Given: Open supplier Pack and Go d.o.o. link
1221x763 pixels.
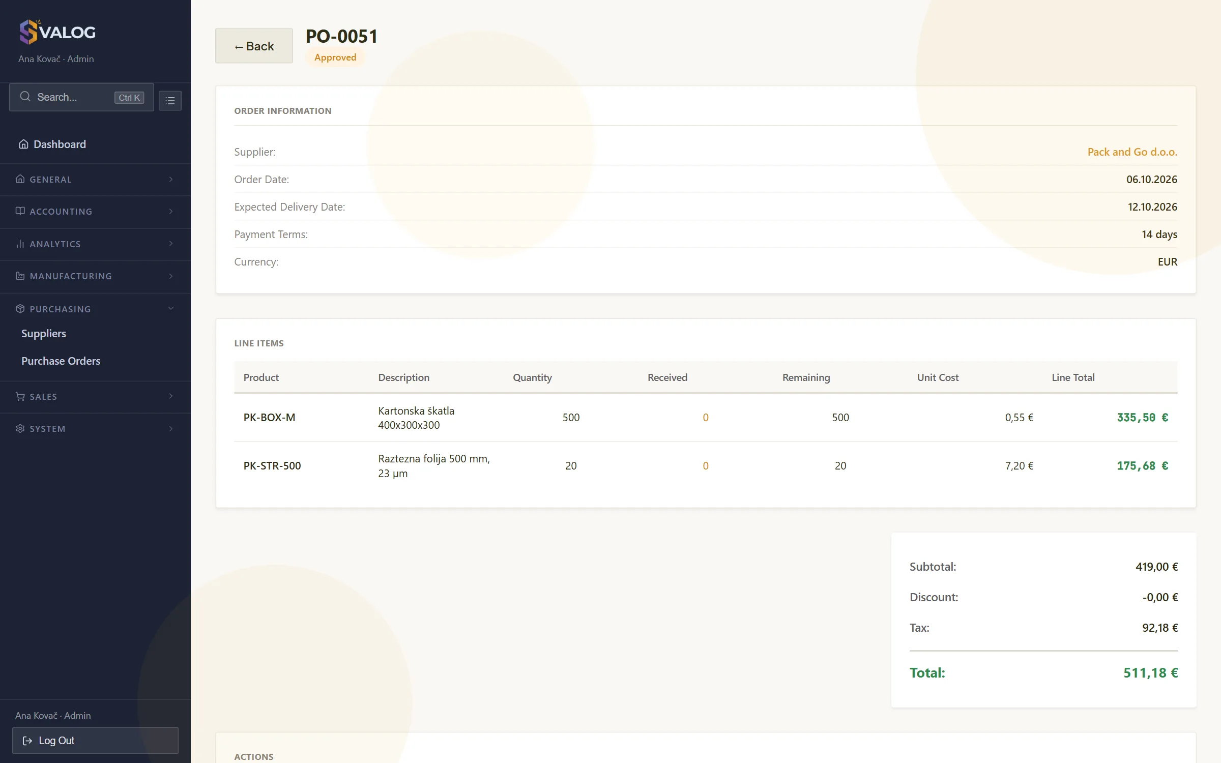Looking at the screenshot, I should [x=1132, y=152].
